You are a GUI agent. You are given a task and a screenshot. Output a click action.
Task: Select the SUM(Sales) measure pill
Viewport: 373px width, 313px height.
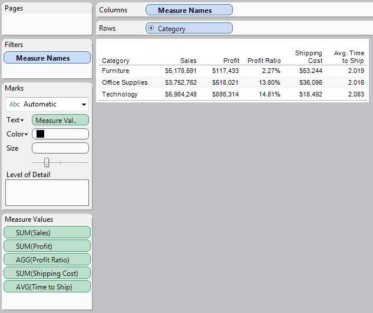47,232
